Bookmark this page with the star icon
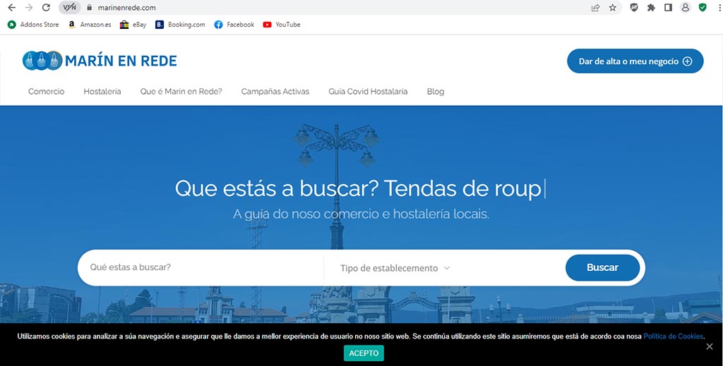Screen dimensions: 723x366 (612, 8)
